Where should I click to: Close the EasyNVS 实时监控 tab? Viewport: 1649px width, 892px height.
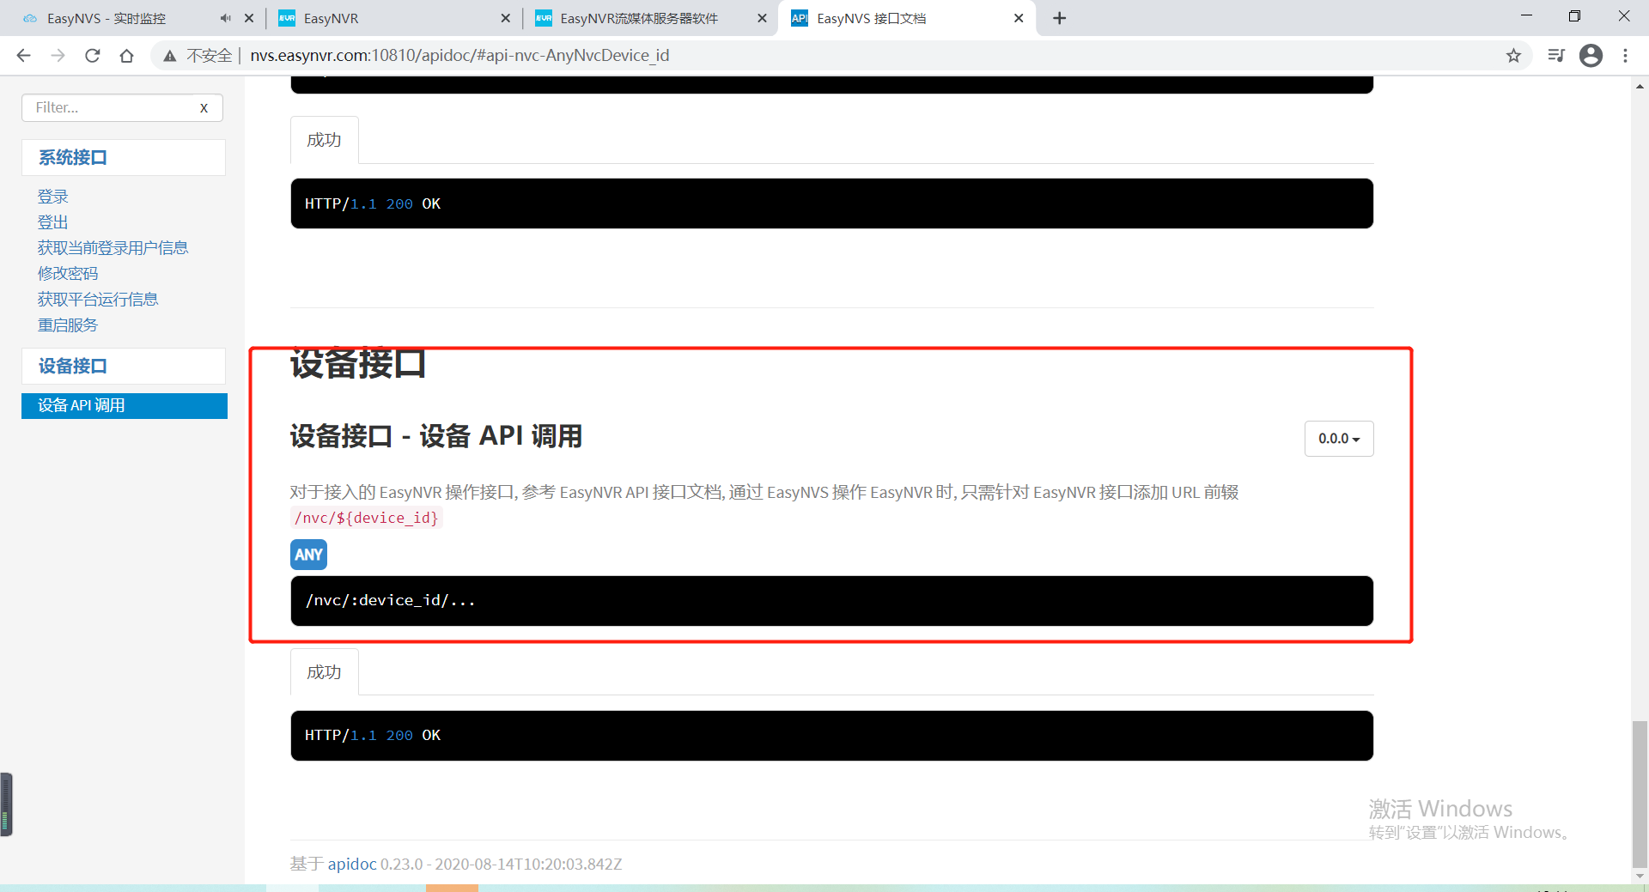coord(249,18)
